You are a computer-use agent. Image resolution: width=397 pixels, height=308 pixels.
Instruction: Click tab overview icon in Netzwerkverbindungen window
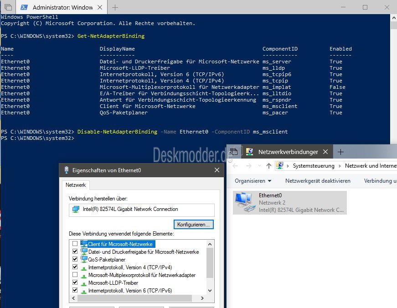[x=234, y=152]
